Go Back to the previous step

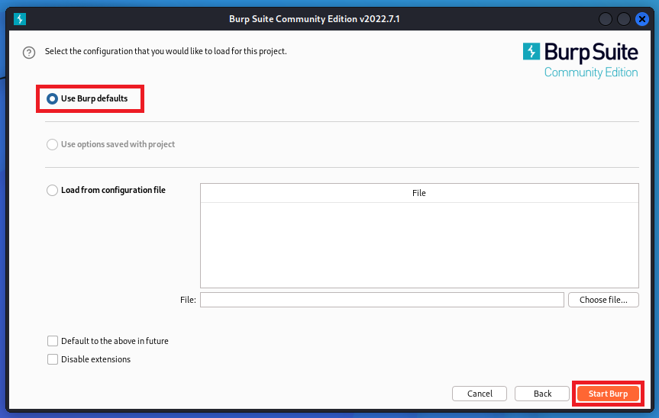(542, 394)
